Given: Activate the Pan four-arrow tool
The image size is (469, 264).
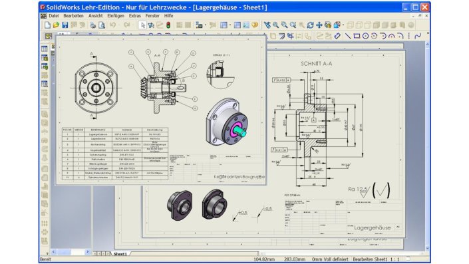Looking at the screenshot, I should coord(319,25).
